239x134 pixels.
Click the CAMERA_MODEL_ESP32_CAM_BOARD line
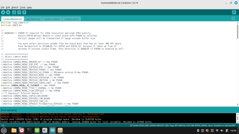click(24, 96)
